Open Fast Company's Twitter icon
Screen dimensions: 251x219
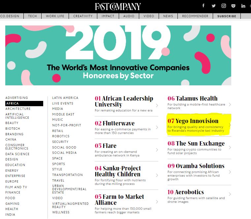(x=213, y=6)
